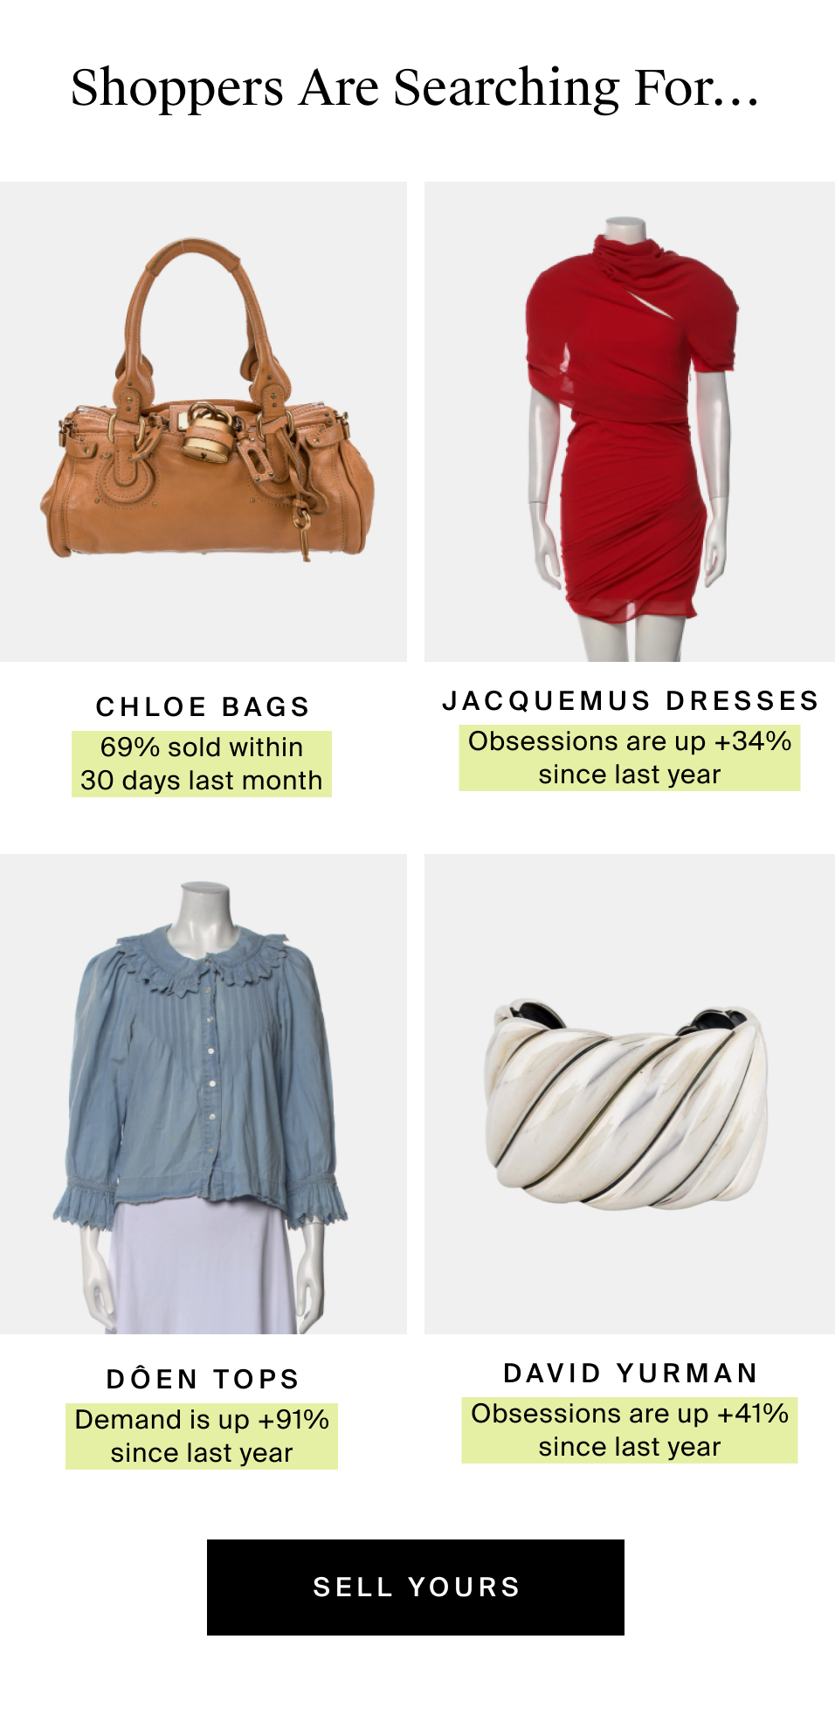Click the SELL YOURS button

416,1587
